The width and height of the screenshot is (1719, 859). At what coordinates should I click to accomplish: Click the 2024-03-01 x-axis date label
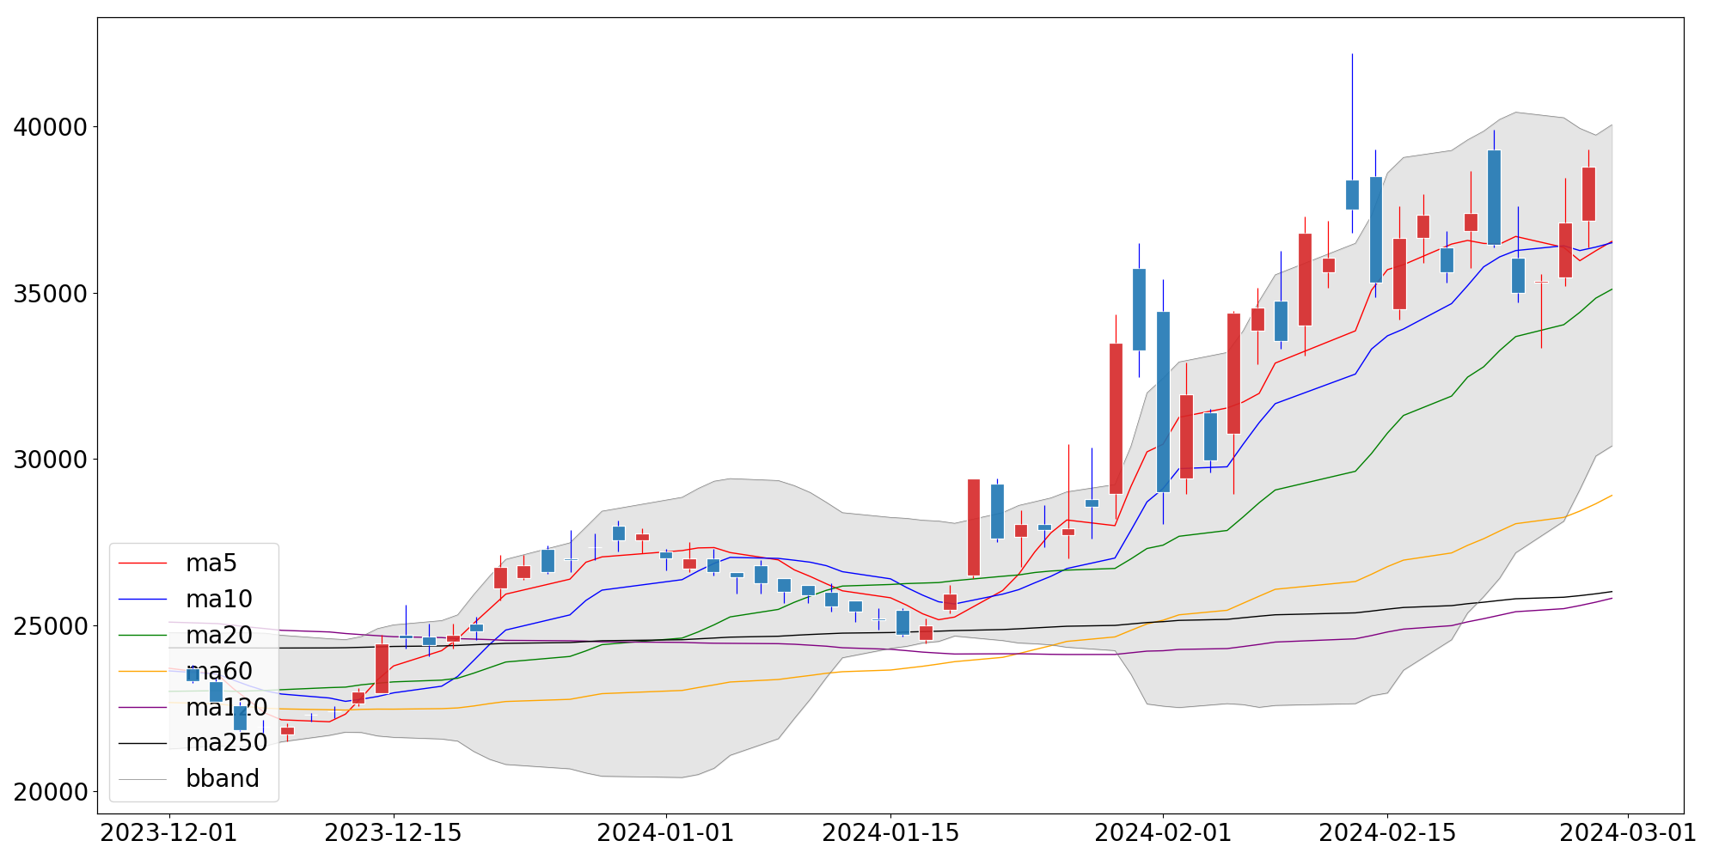tap(1628, 833)
